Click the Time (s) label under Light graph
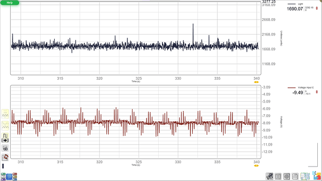Viewport: 322px width, 181px height. coord(136,82)
